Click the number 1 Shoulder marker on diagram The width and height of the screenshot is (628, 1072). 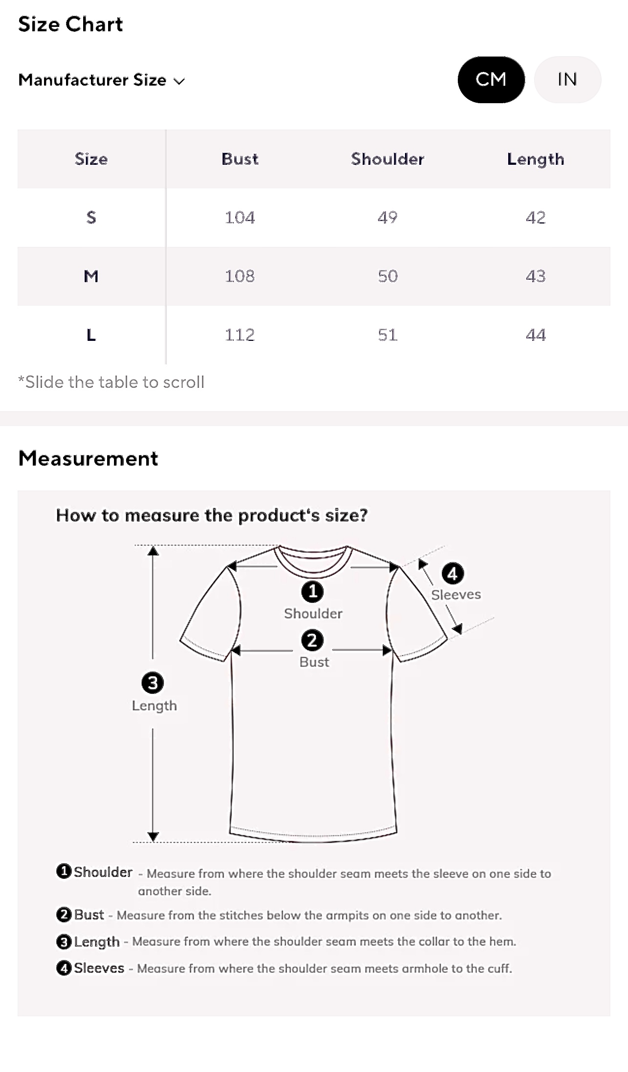point(313,592)
